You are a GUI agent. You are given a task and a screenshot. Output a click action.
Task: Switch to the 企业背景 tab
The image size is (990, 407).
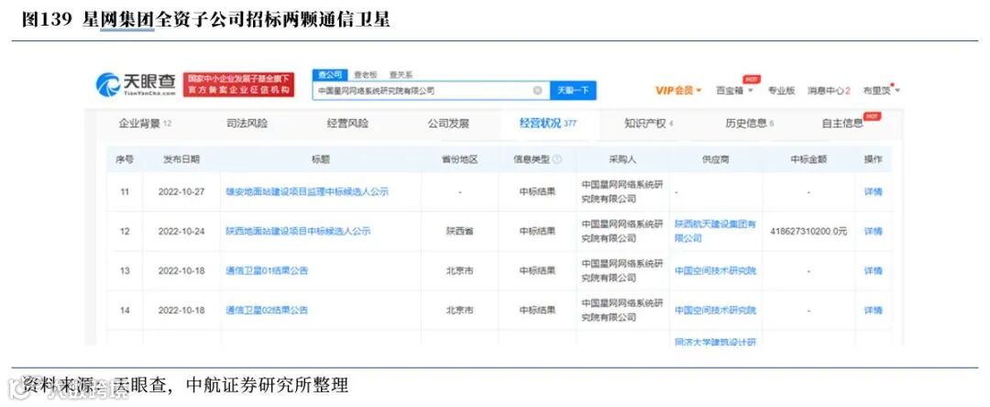[x=145, y=124]
